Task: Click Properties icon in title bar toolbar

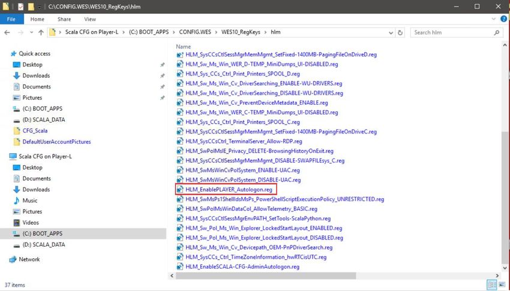Action: point(20,7)
